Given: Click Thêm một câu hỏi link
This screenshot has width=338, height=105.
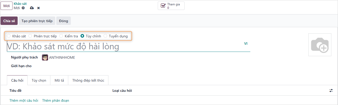Looking at the screenshot, I should coord(24,100).
